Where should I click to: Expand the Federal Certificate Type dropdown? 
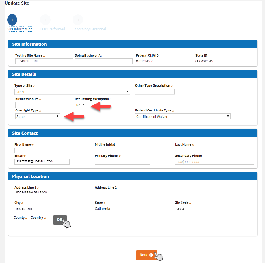(x=183, y=117)
